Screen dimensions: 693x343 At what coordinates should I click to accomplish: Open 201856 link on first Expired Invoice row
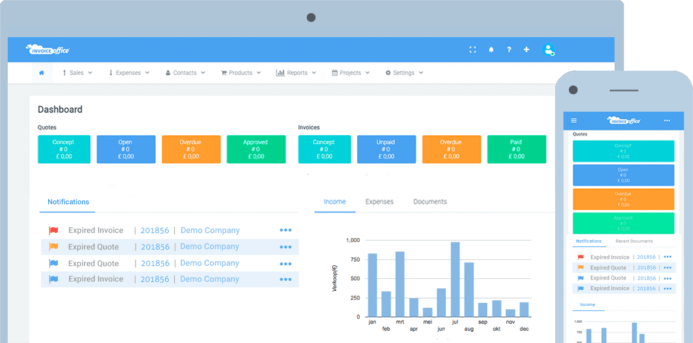[x=155, y=230]
